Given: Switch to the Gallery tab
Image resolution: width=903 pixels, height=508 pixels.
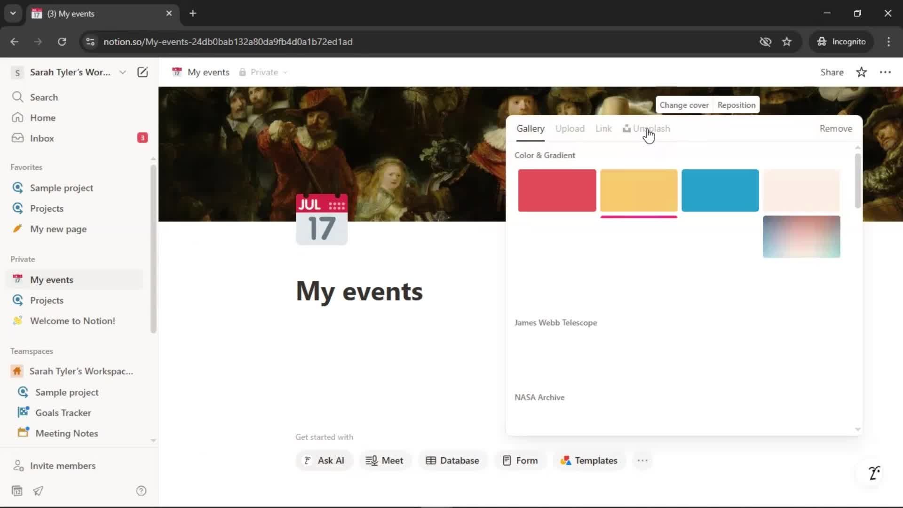Looking at the screenshot, I should coord(530,128).
